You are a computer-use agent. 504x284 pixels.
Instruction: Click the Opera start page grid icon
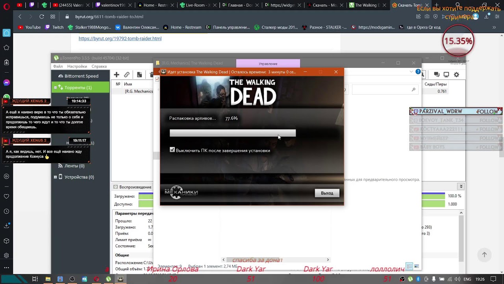(x=53, y=17)
